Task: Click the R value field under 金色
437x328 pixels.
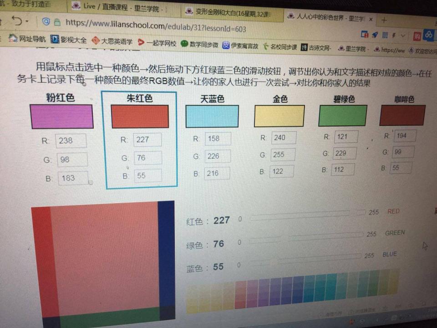Action: (x=284, y=138)
